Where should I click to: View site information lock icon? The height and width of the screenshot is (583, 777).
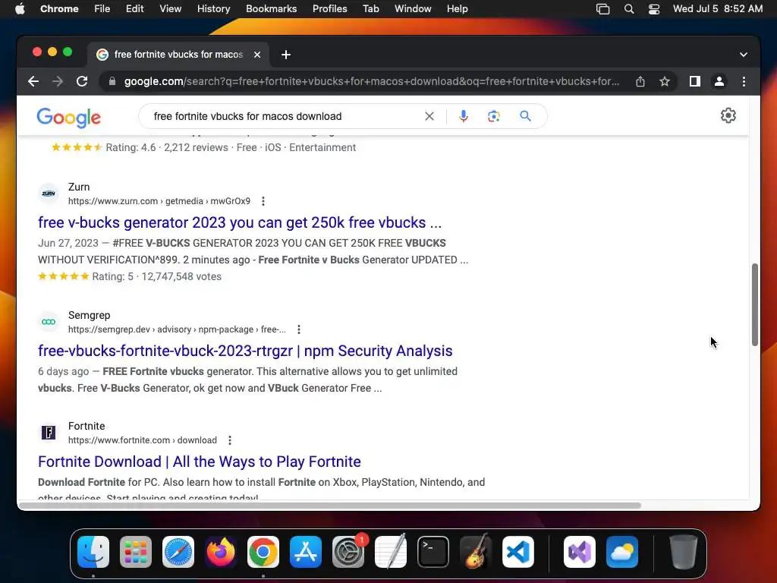[112, 81]
